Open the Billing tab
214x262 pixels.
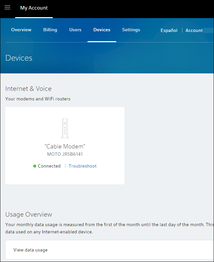coord(50,30)
